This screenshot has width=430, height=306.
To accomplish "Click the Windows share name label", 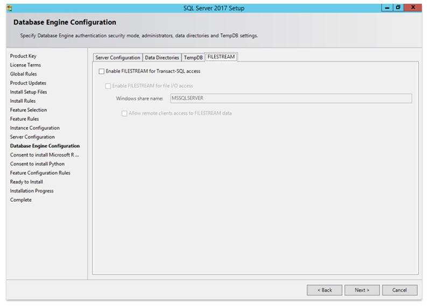I will (139, 98).
